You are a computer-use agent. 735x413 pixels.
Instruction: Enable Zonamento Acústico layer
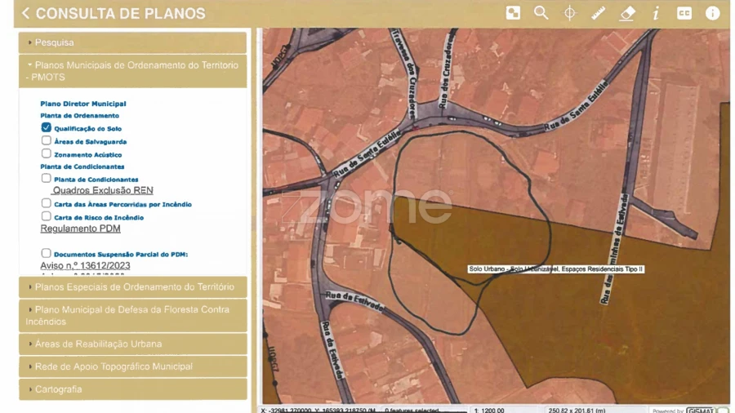(47, 153)
